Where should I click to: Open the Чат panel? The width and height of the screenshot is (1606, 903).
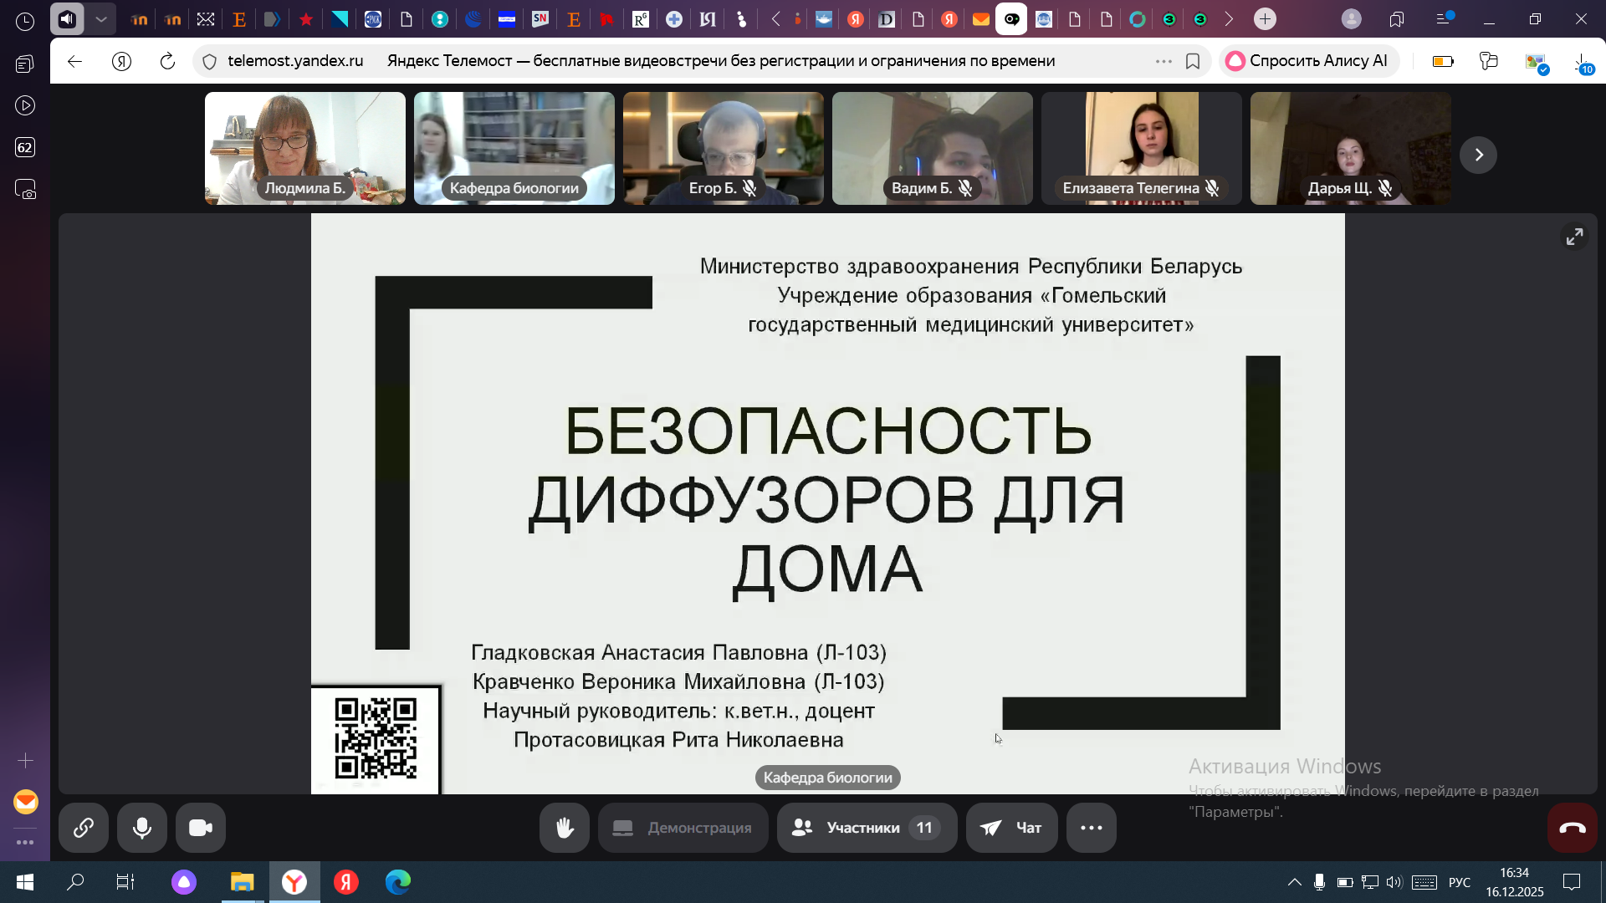click(1011, 828)
